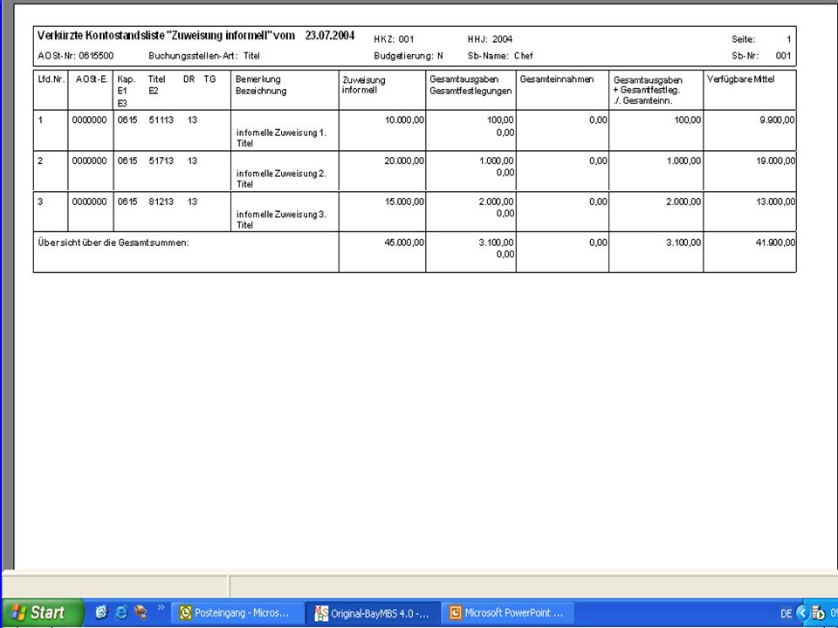Click the 'Gesamteinnahmen' column header

pos(557,79)
